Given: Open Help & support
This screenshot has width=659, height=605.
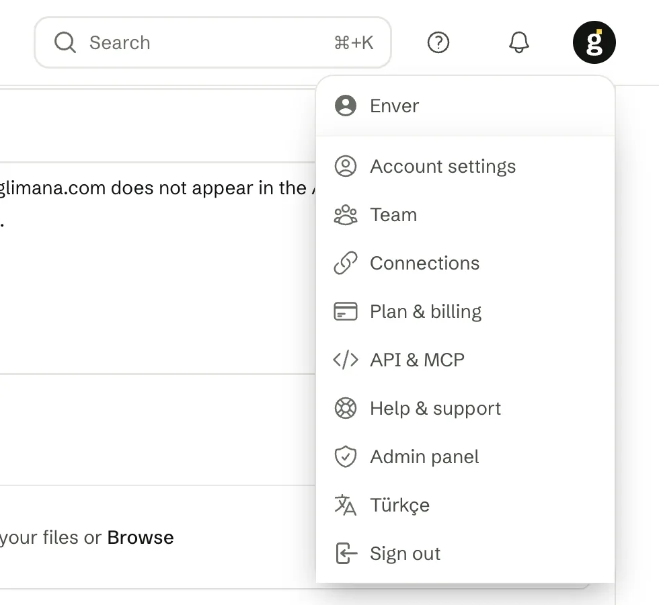Looking at the screenshot, I should coord(465,409).
